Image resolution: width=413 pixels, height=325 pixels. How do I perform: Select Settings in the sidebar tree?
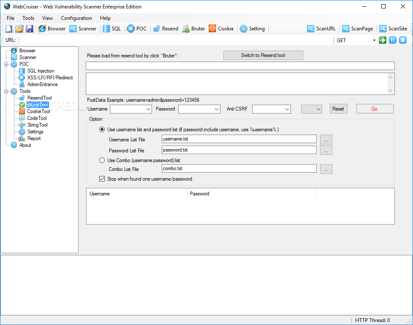point(35,132)
